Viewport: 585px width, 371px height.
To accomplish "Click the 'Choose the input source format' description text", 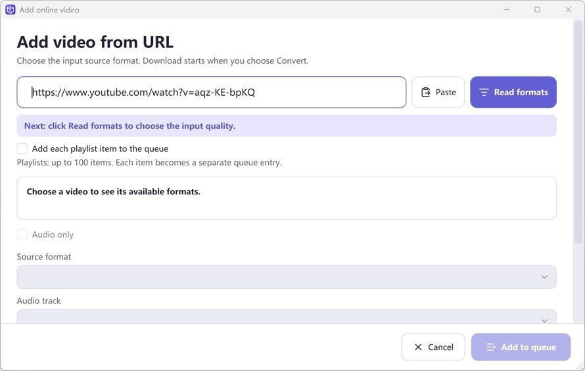I will tap(162, 61).
